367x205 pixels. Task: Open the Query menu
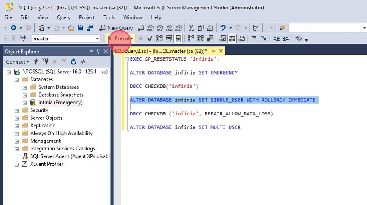(64, 17)
